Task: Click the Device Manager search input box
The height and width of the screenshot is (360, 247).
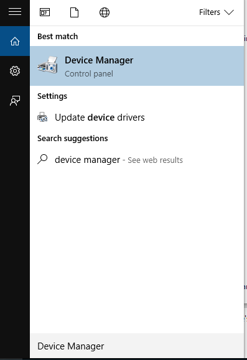Action: click(x=137, y=346)
